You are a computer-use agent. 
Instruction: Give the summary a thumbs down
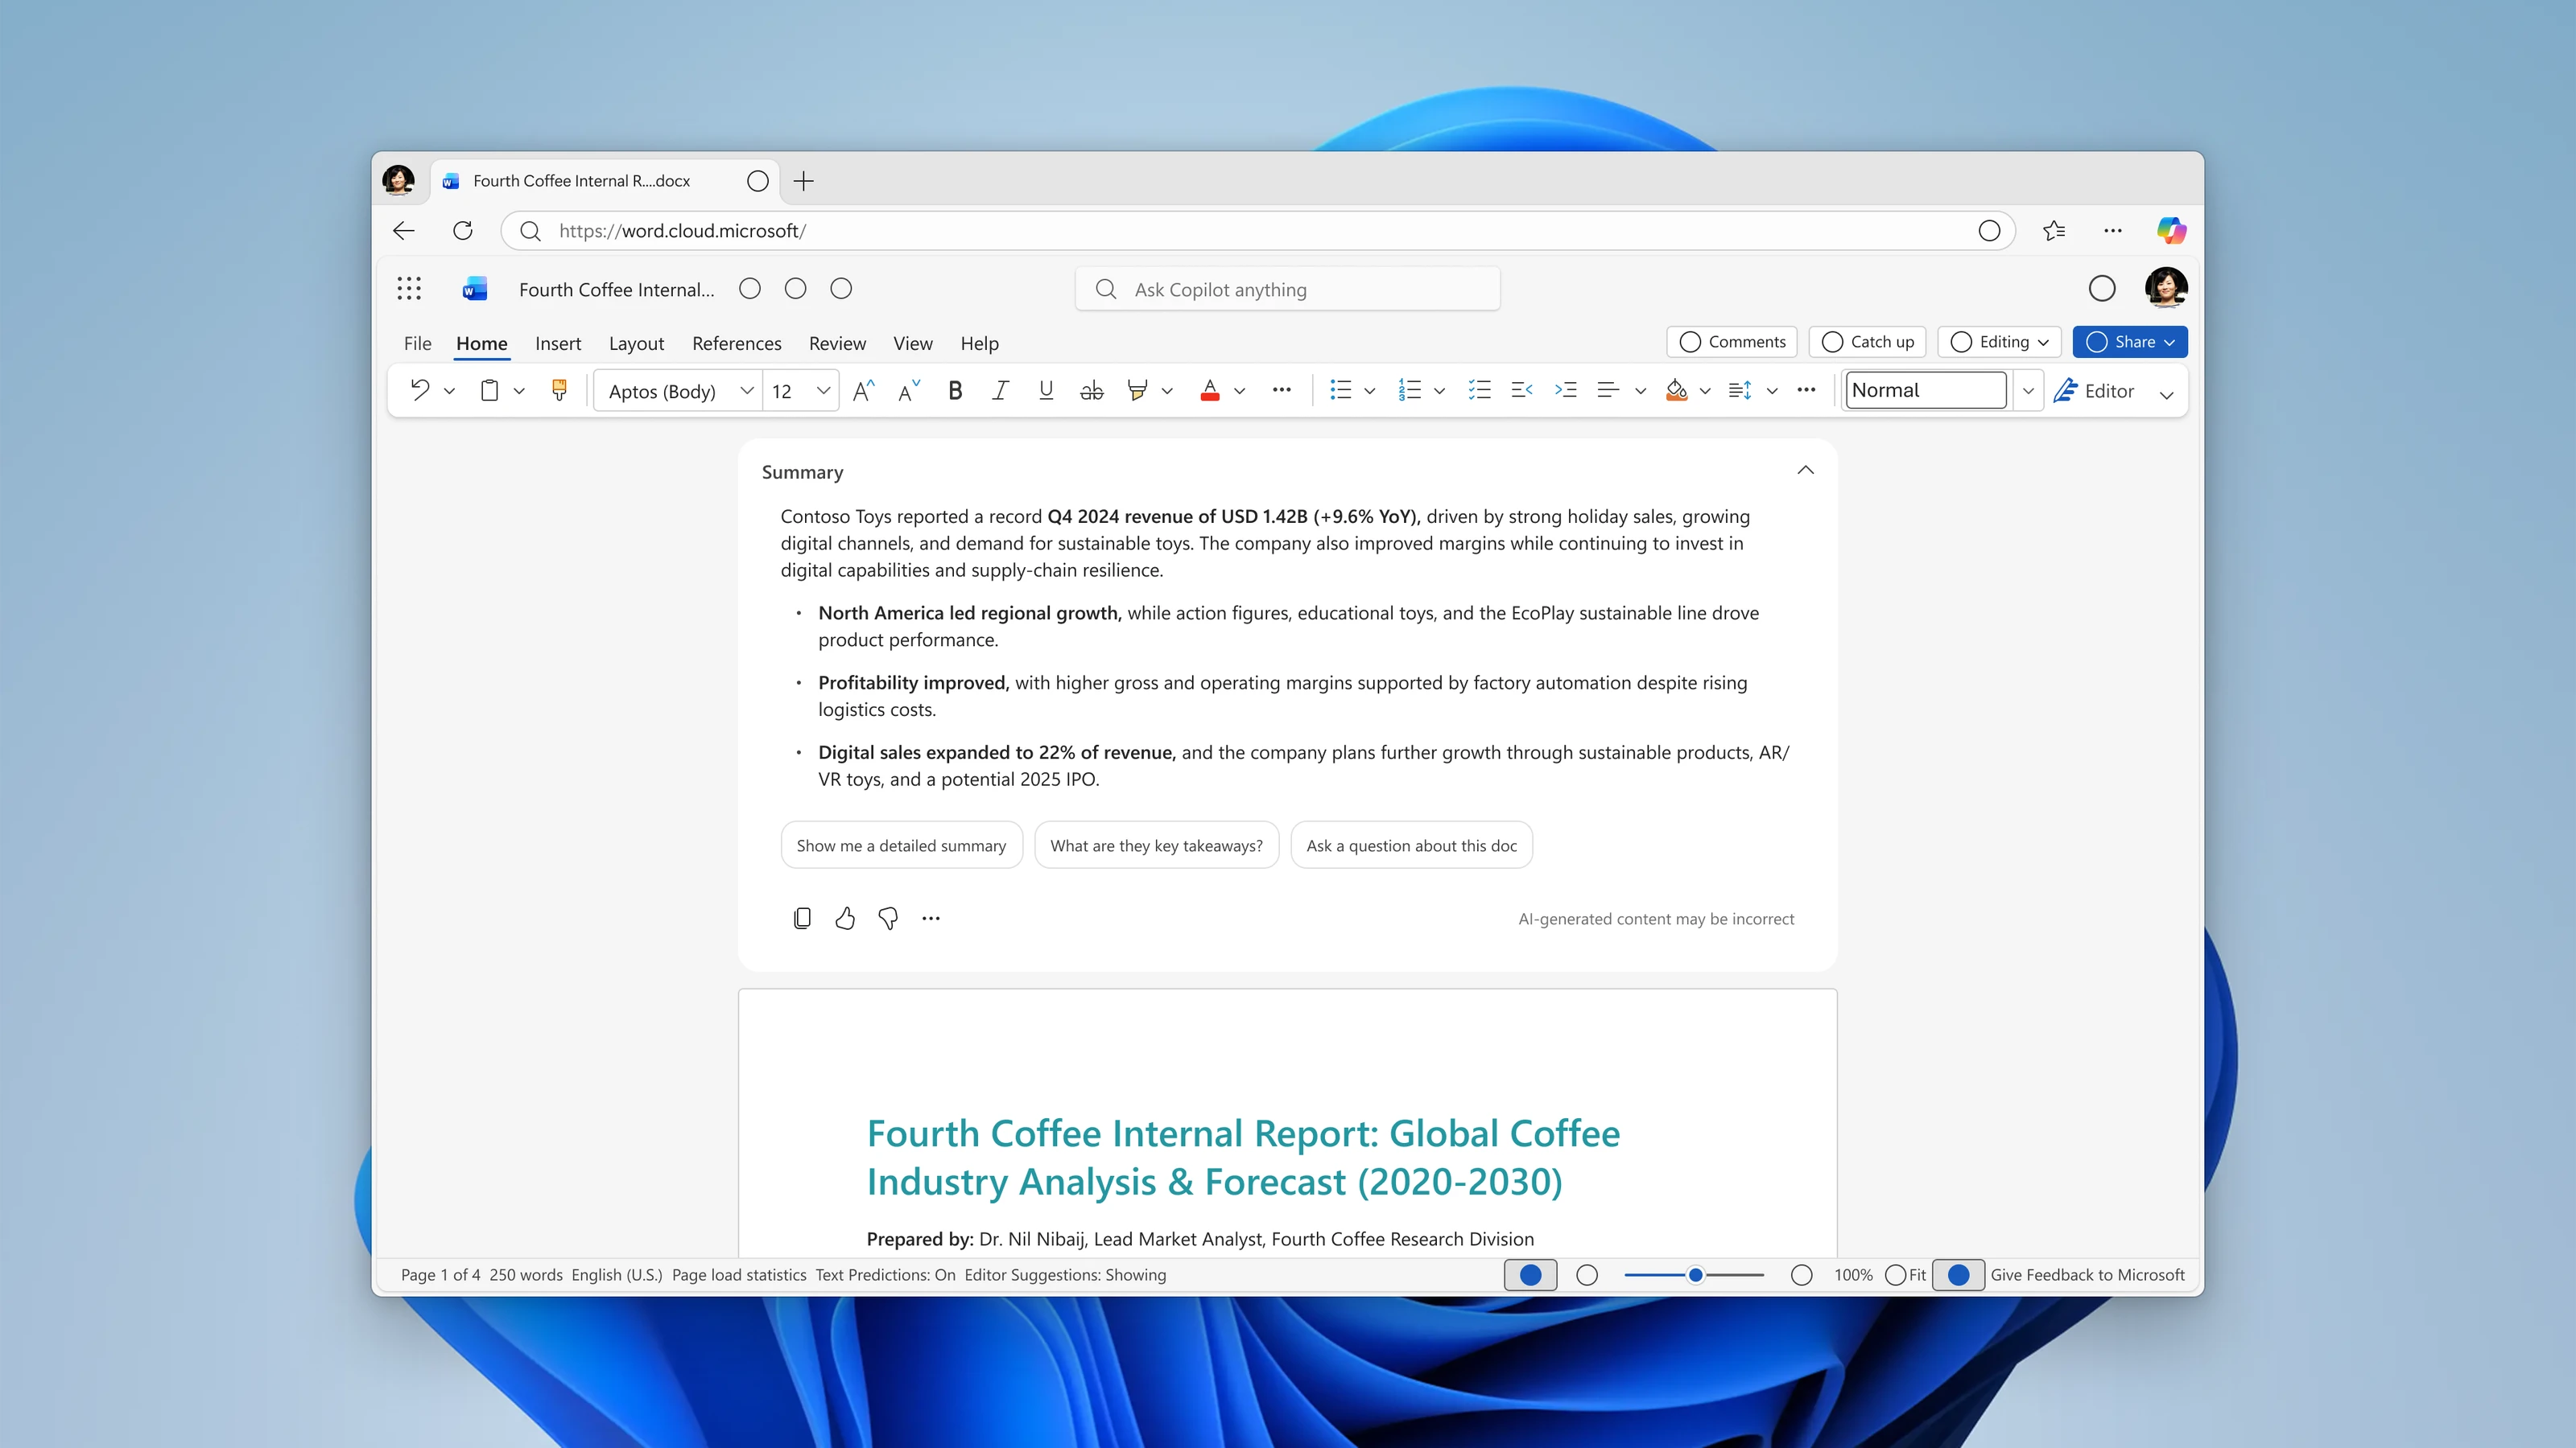[x=888, y=919]
